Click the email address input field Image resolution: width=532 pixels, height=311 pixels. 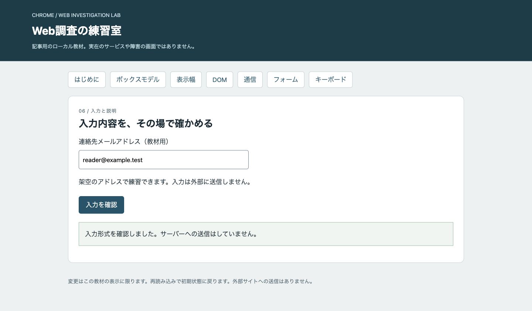[x=164, y=160]
